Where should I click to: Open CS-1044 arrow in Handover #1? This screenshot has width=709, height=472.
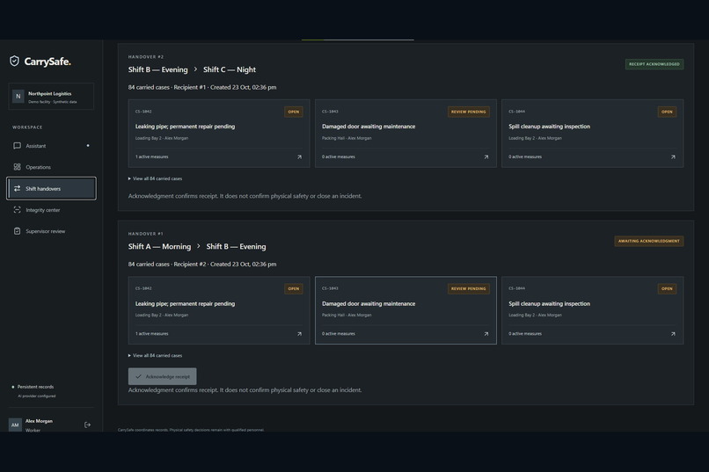coord(673,334)
